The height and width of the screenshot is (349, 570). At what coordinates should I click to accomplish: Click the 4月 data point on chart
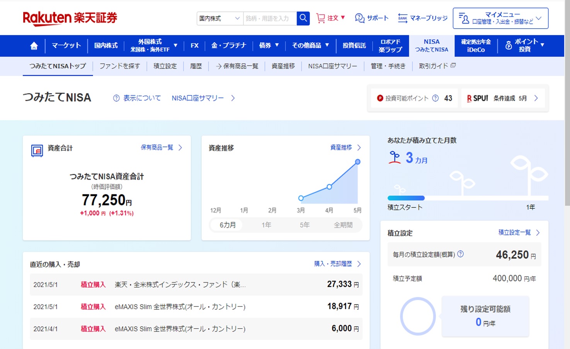[329, 187]
